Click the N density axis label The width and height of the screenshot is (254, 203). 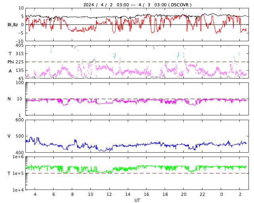click(x=9, y=99)
